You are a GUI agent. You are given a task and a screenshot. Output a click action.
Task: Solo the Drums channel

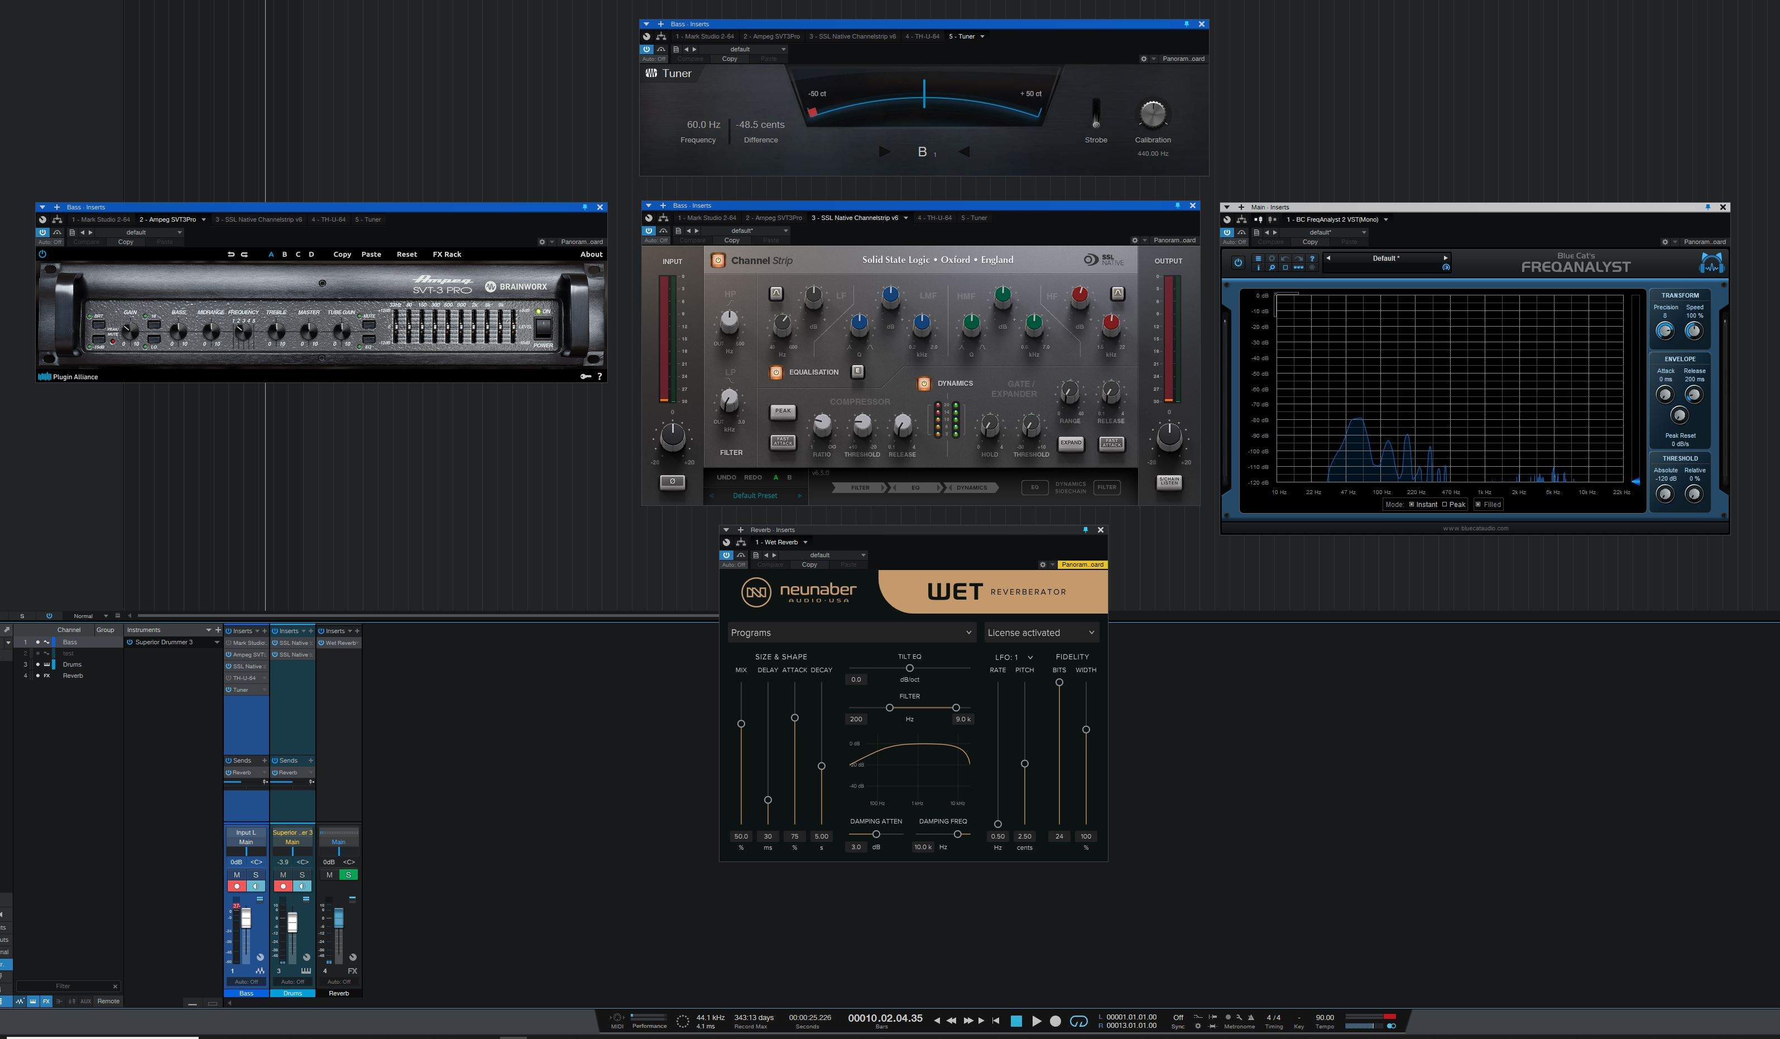(301, 874)
